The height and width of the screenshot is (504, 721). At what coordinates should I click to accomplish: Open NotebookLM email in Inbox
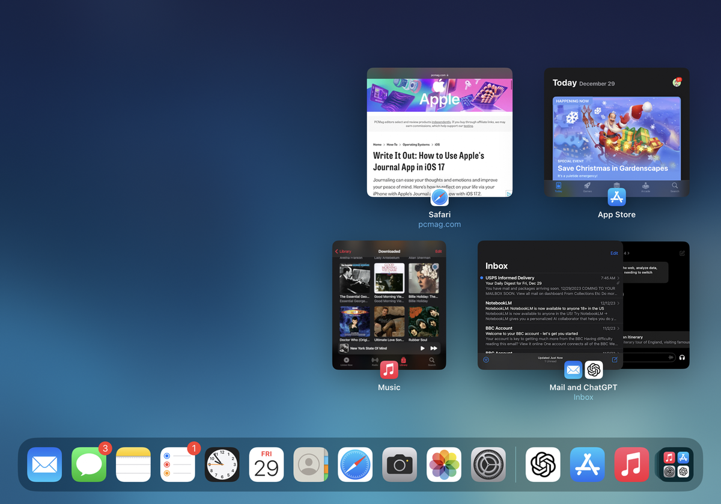550,311
